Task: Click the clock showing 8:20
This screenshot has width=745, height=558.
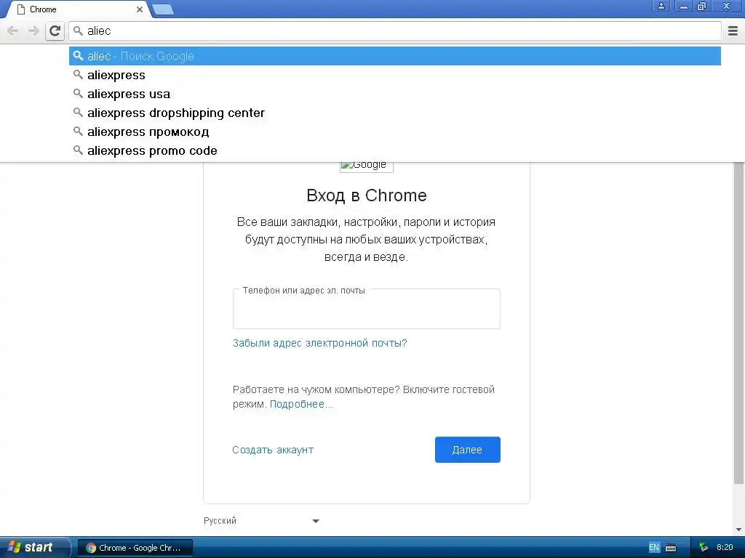Action: (725, 548)
